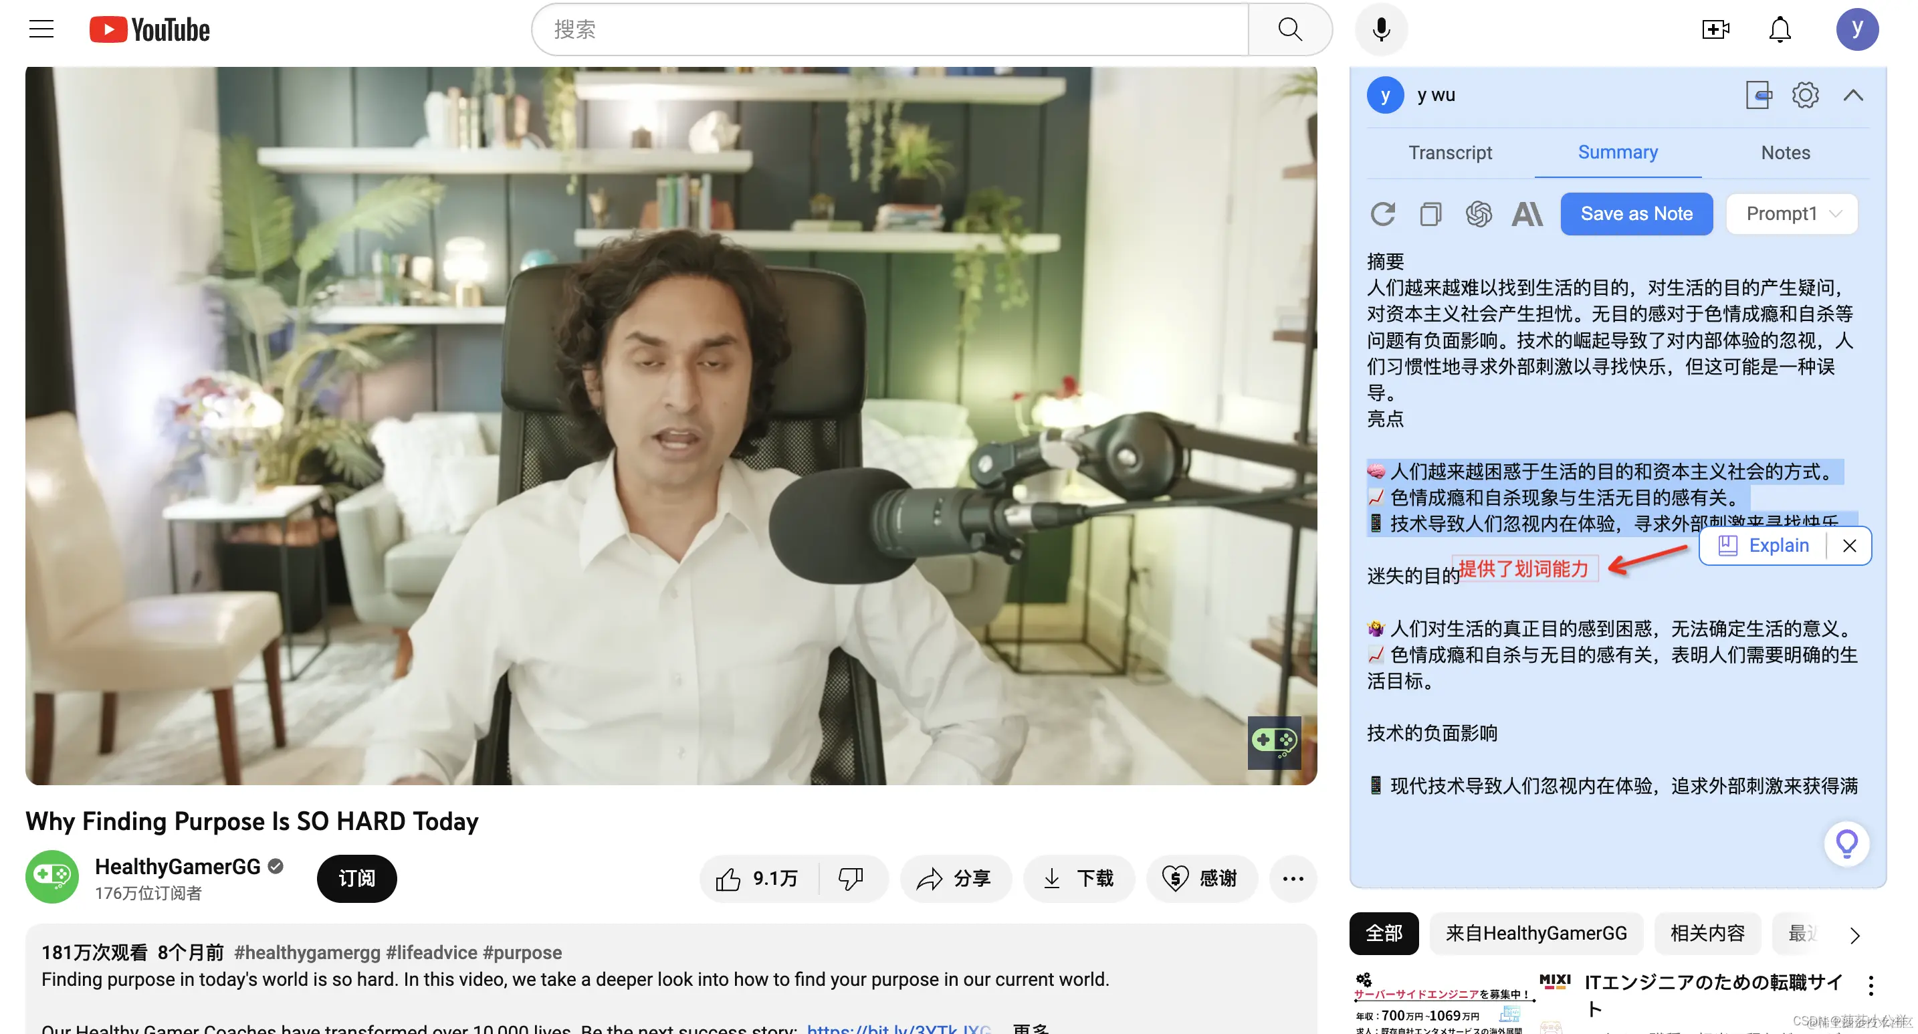The height and width of the screenshot is (1034, 1918).
Task: Click the YouTube search input field
Action: tap(889, 30)
